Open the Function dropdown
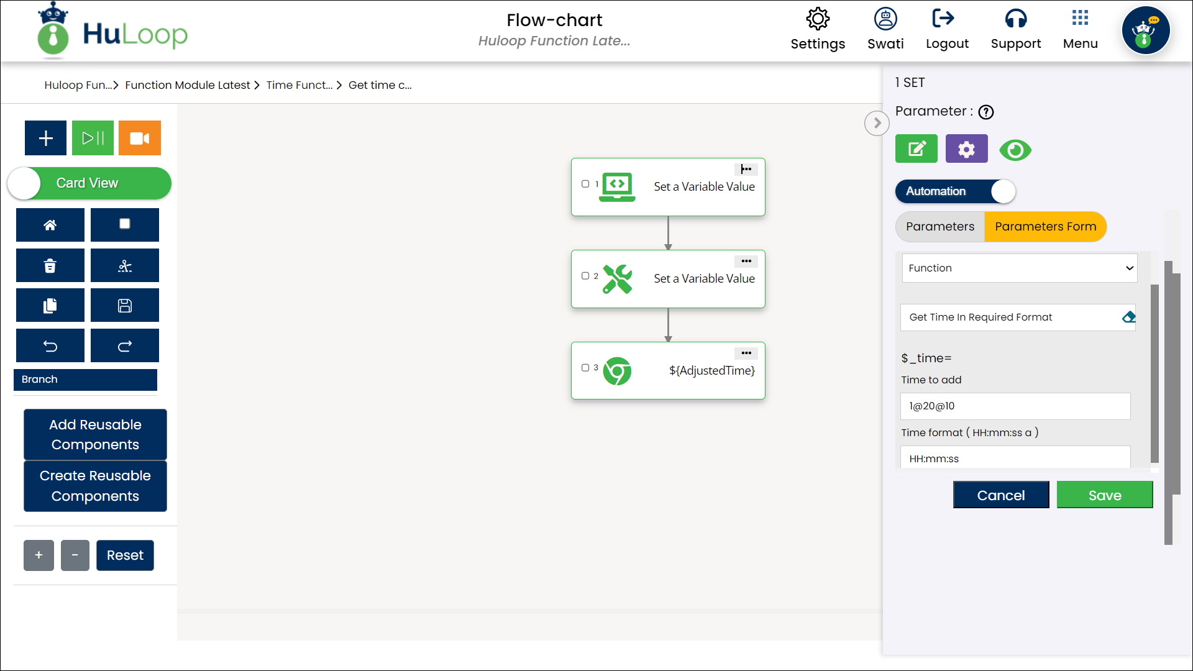1193x671 pixels. [1019, 268]
